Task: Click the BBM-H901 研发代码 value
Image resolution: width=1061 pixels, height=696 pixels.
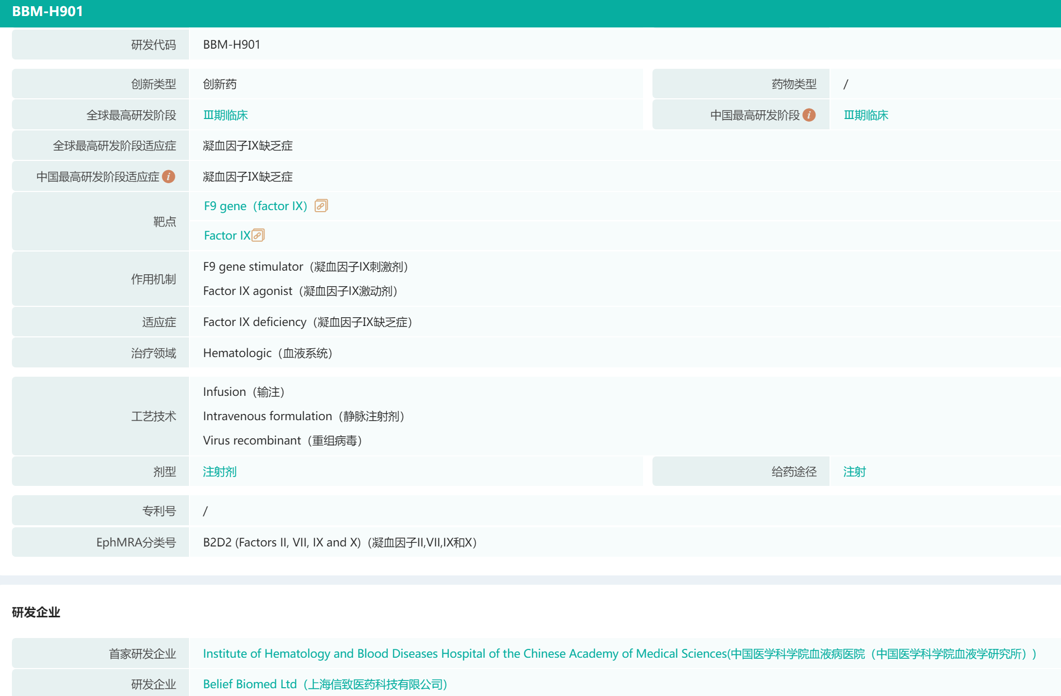Action: [231, 45]
